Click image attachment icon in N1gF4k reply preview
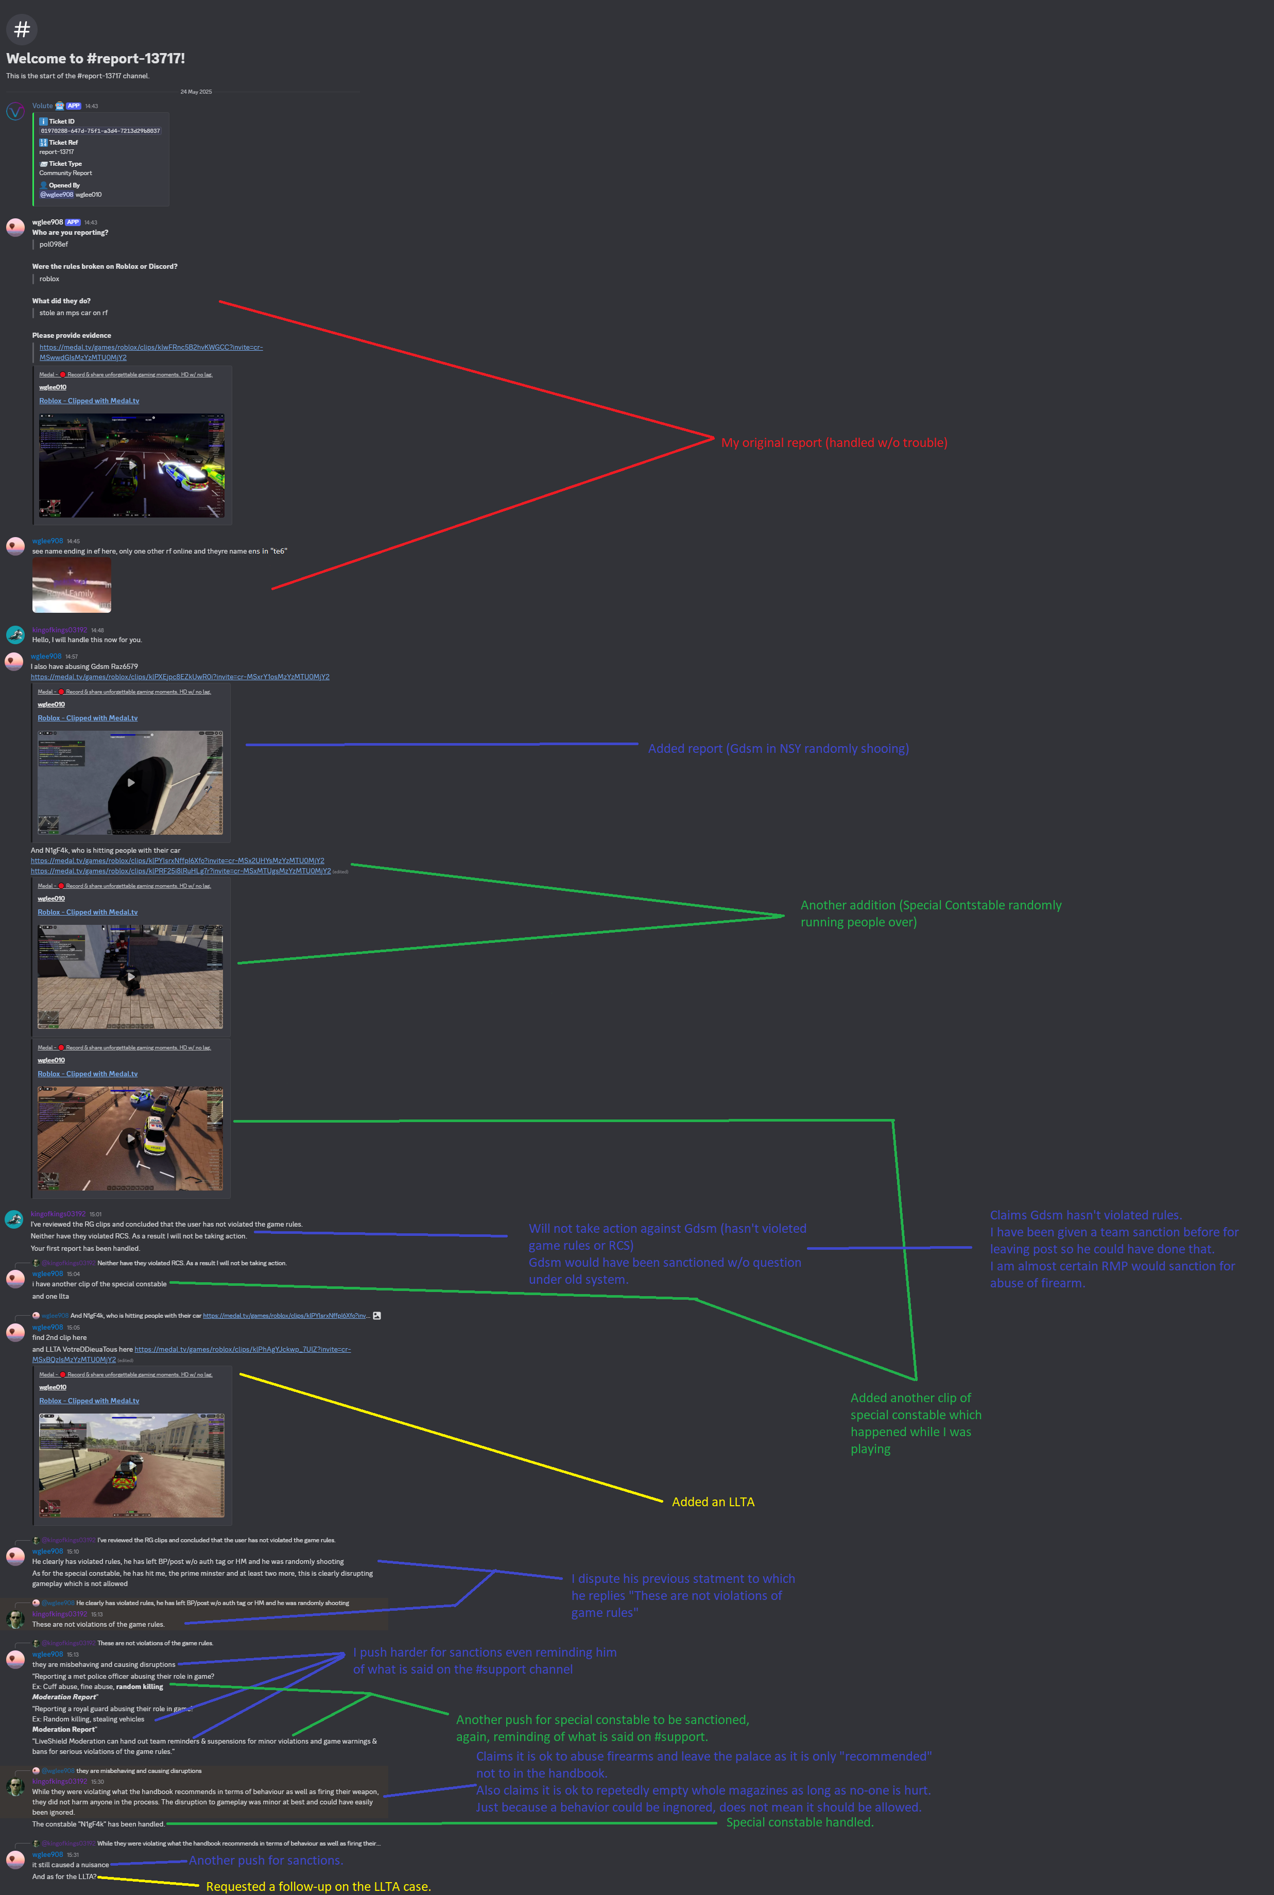 (376, 1315)
